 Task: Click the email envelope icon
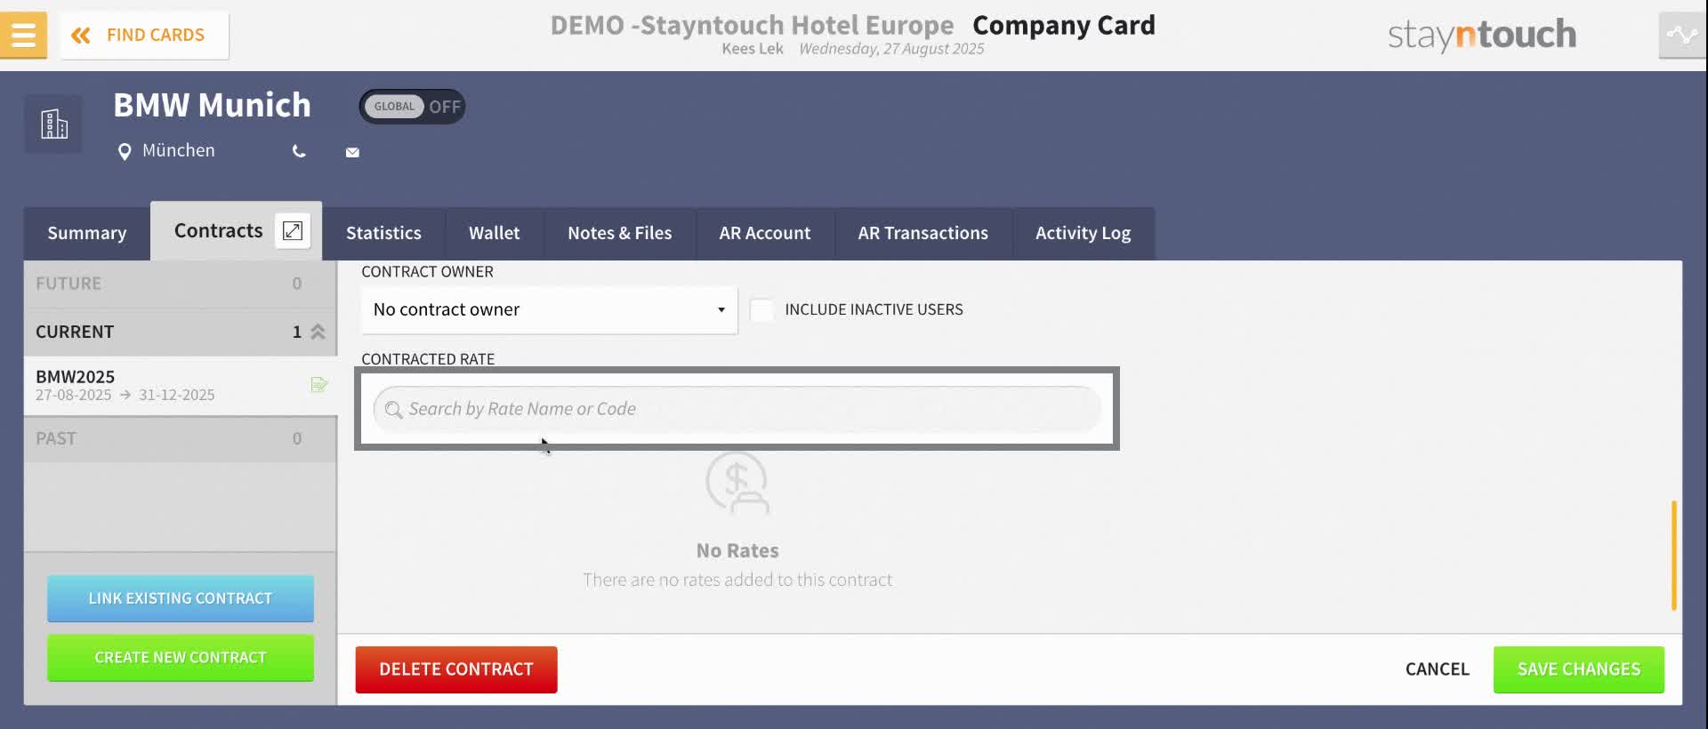(x=352, y=152)
